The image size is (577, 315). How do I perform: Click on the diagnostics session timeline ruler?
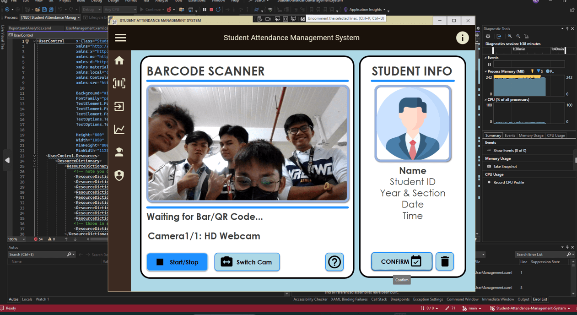tap(526, 49)
